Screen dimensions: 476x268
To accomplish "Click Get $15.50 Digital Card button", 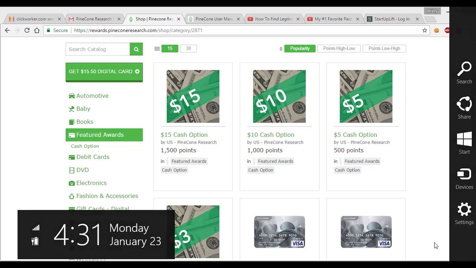I will [x=104, y=72].
